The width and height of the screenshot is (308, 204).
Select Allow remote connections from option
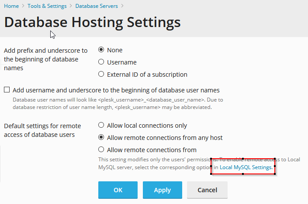(101, 150)
